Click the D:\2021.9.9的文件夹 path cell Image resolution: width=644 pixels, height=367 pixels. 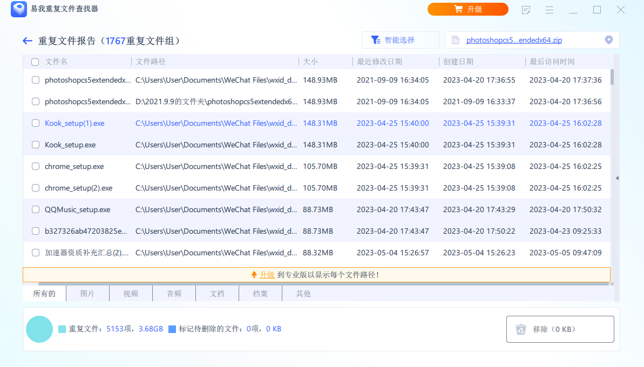(x=216, y=101)
